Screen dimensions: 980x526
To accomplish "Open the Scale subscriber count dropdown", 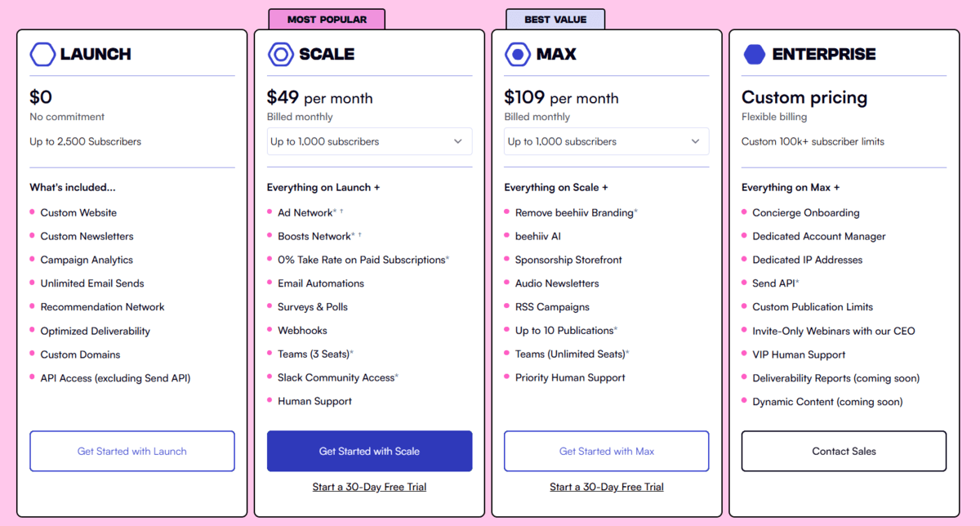I will pyautogui.click(x=369, y=140).
